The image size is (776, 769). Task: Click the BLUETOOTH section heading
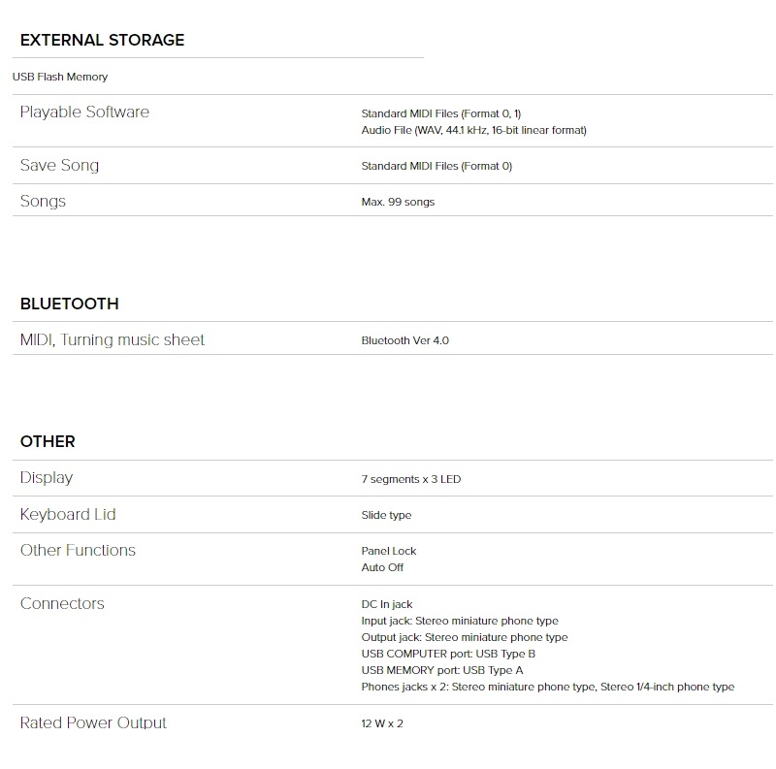pyautogui.click(x=69, y=304)
